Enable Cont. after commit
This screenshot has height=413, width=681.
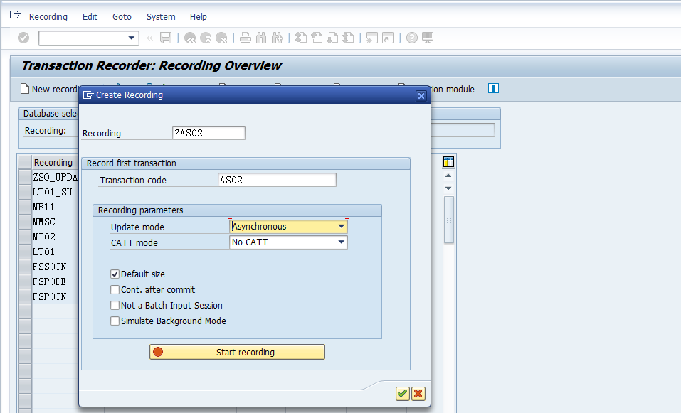(x=115, y=289)
